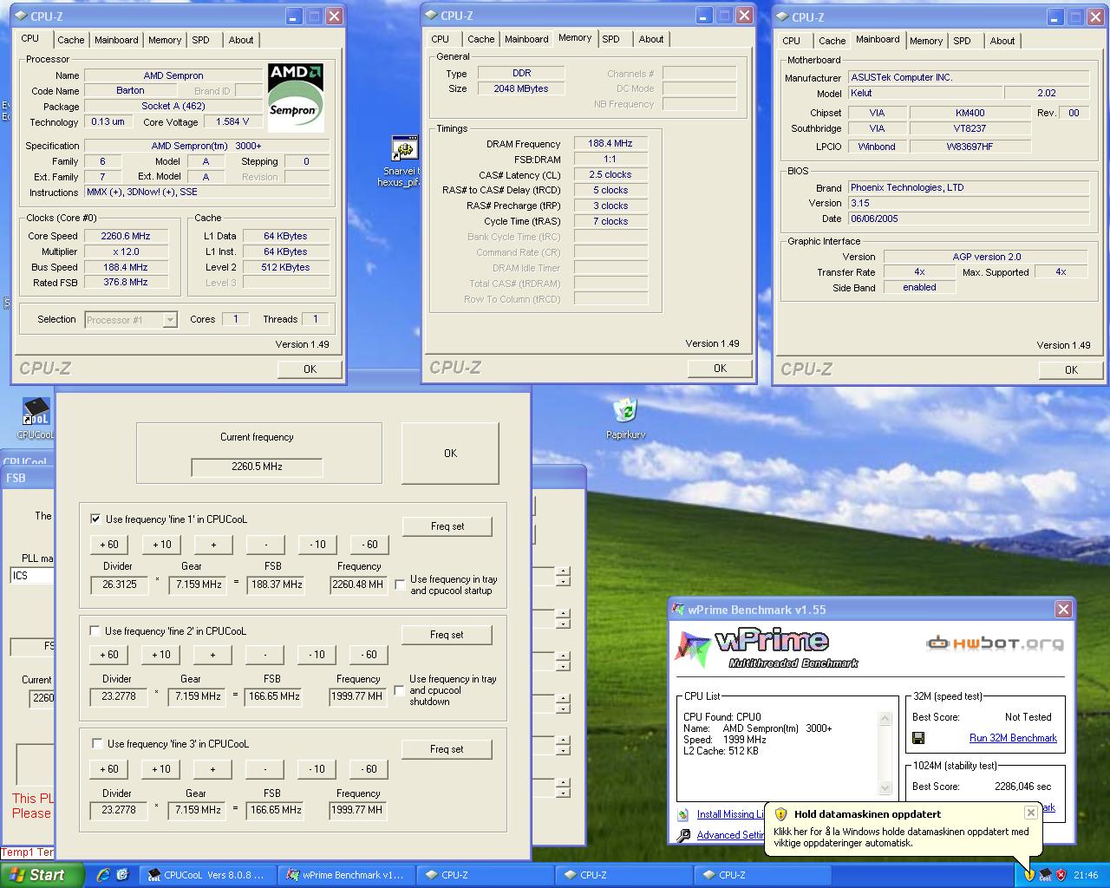Open the CPUCooL desktop shortcut icon
Viewport: 1110px width, 888px height.
click(x=36, y=413)
